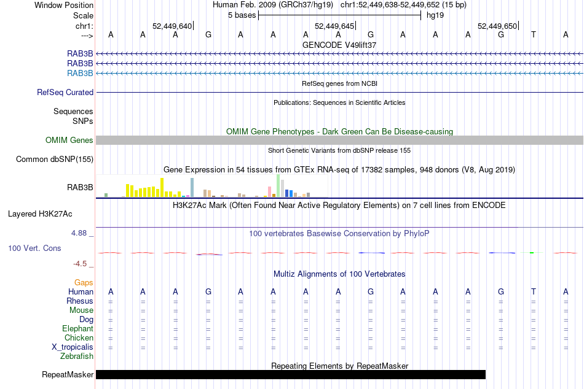Click the green PhyloP mark under the T base
584x389 pixels.
point(532,253)
